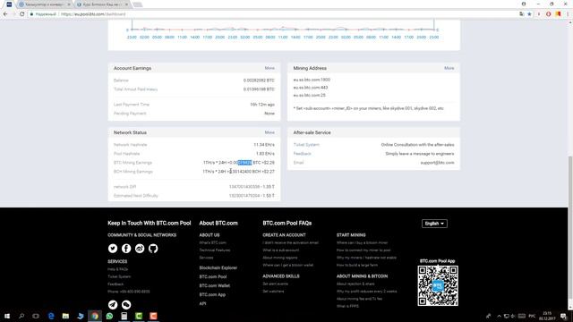Open the yellow-red extension icon in toolbar
The height and width of the screenshot is (322, 573).
[558, 14]
